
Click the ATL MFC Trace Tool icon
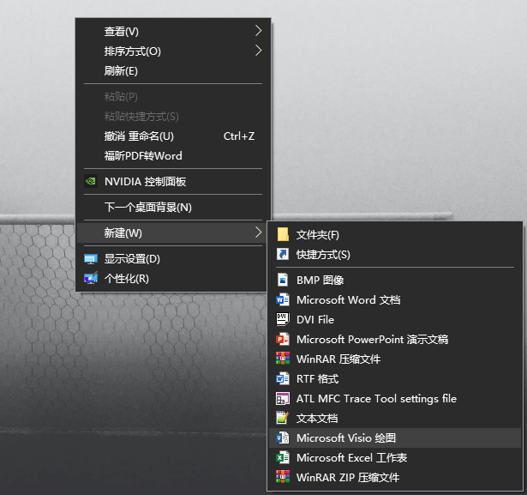pyautogui.click(x=283, y=398)
